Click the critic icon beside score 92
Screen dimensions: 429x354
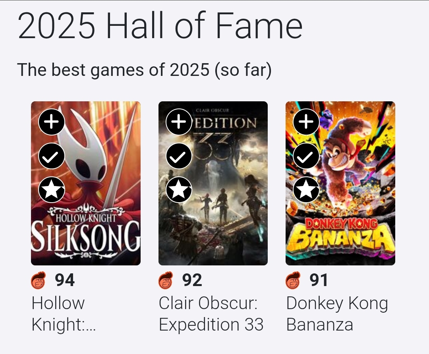click(166, 280)
